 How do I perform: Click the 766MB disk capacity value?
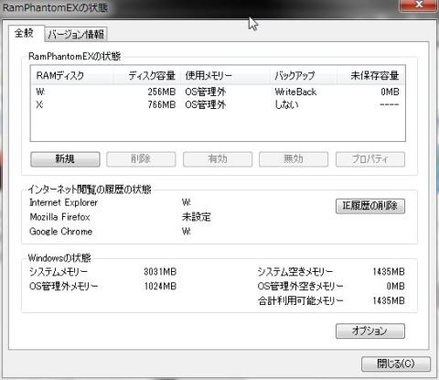click(162, 104)
